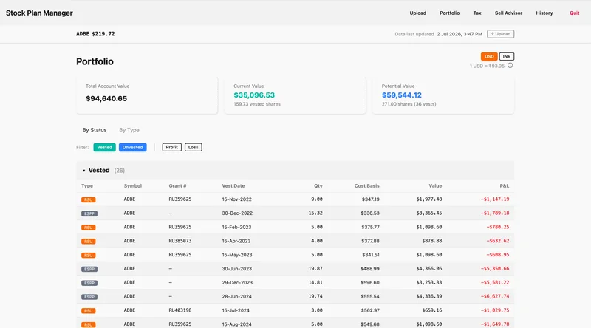Click cost basis $596.60
Viewport: 591px width, 328px height.
pyautogui.click(x=370, y=282)
